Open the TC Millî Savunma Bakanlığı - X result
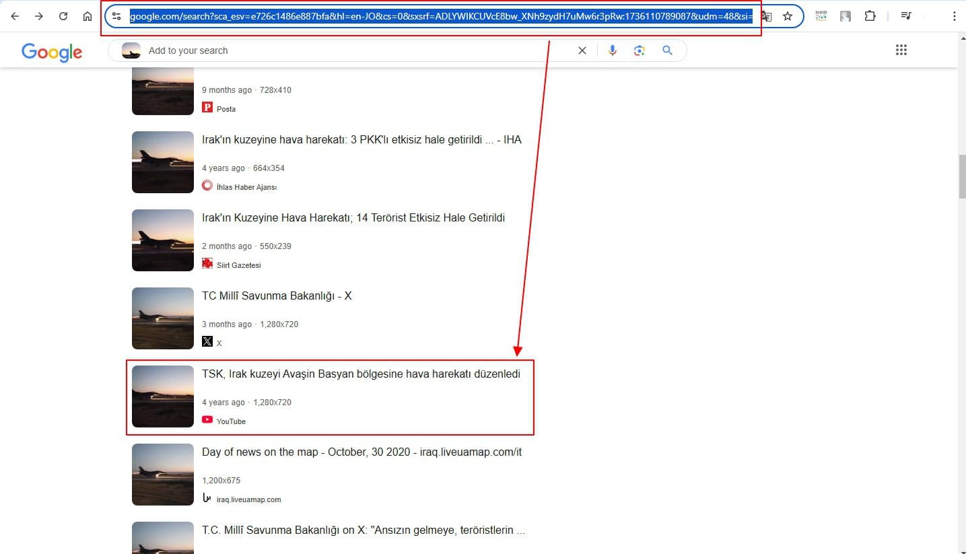 tap(277, 296)
